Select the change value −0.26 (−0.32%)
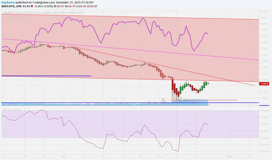This screenshot has height=160, width=272. [x=43, y=6]
